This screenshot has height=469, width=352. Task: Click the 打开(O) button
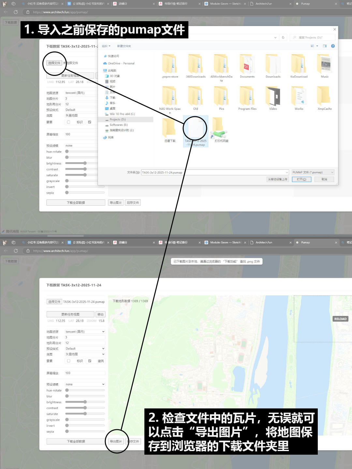[x=301, y=179]
